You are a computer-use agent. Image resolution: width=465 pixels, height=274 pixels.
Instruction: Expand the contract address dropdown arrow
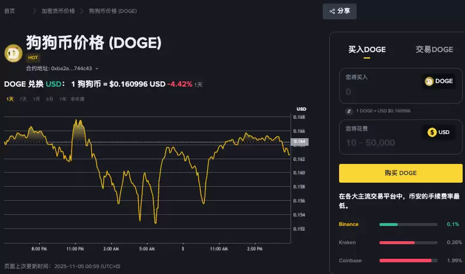pyautogui.click(x=97, y=69)
